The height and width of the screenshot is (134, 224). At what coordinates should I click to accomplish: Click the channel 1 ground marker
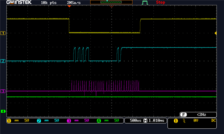pyautogui.click(x=3, y=33)
